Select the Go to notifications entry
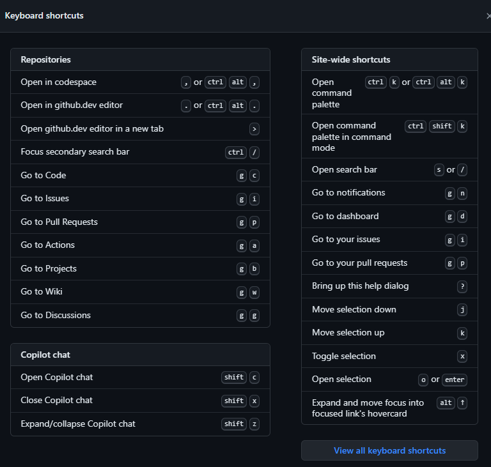This screenshot has width=491, height=467. coord(389,193)
